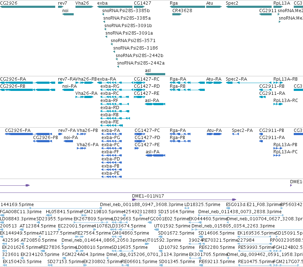Screen dimensions: 303x267
Task: Click snoRNA:Psi28S-3091a label
Action: 129,33
